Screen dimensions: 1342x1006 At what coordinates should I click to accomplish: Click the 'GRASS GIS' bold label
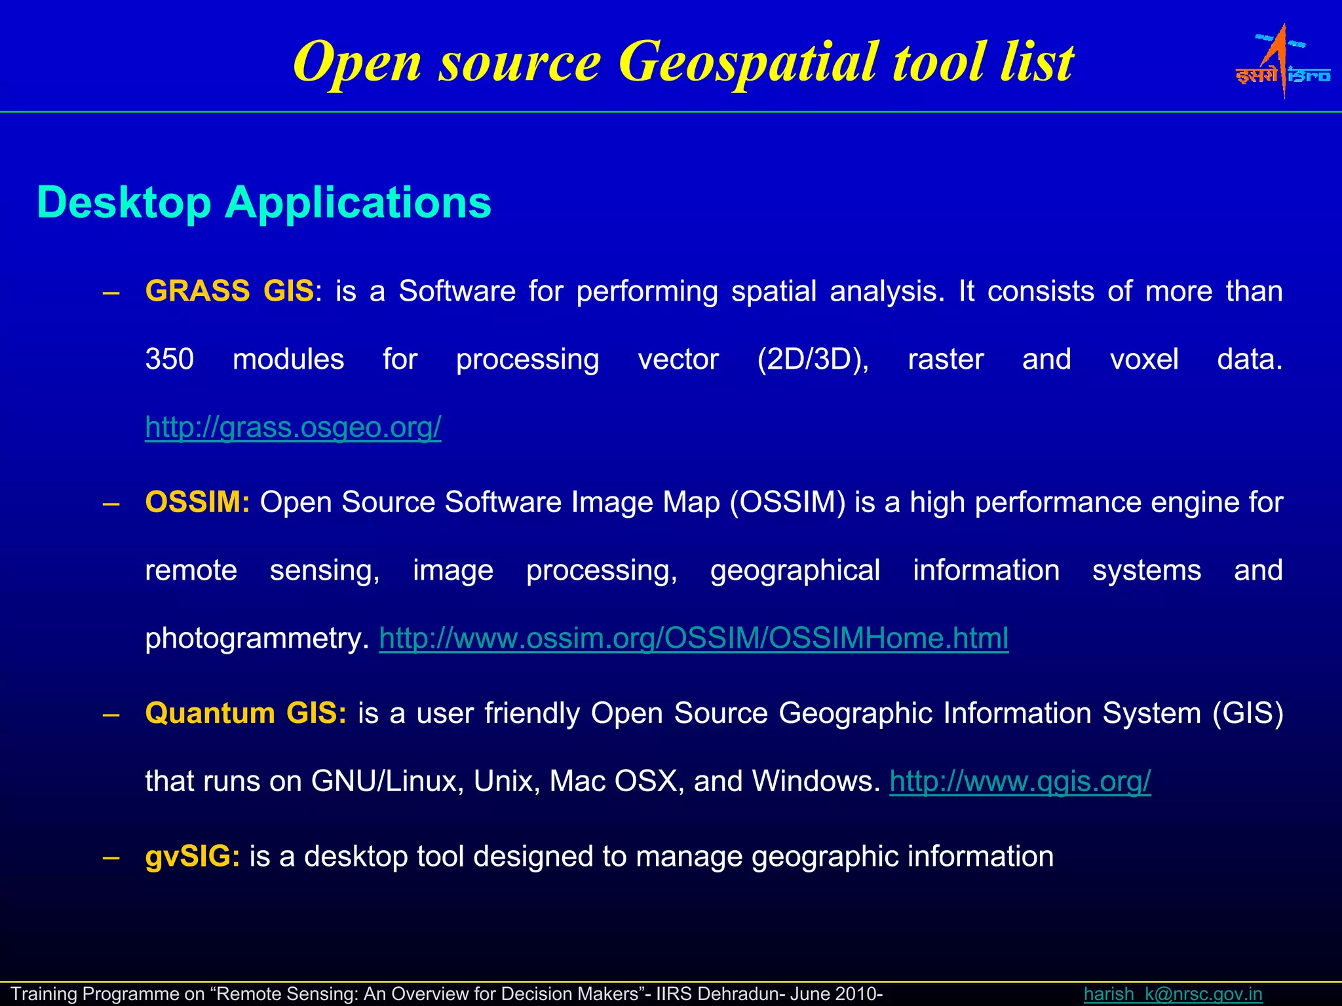tap(229, 291)
